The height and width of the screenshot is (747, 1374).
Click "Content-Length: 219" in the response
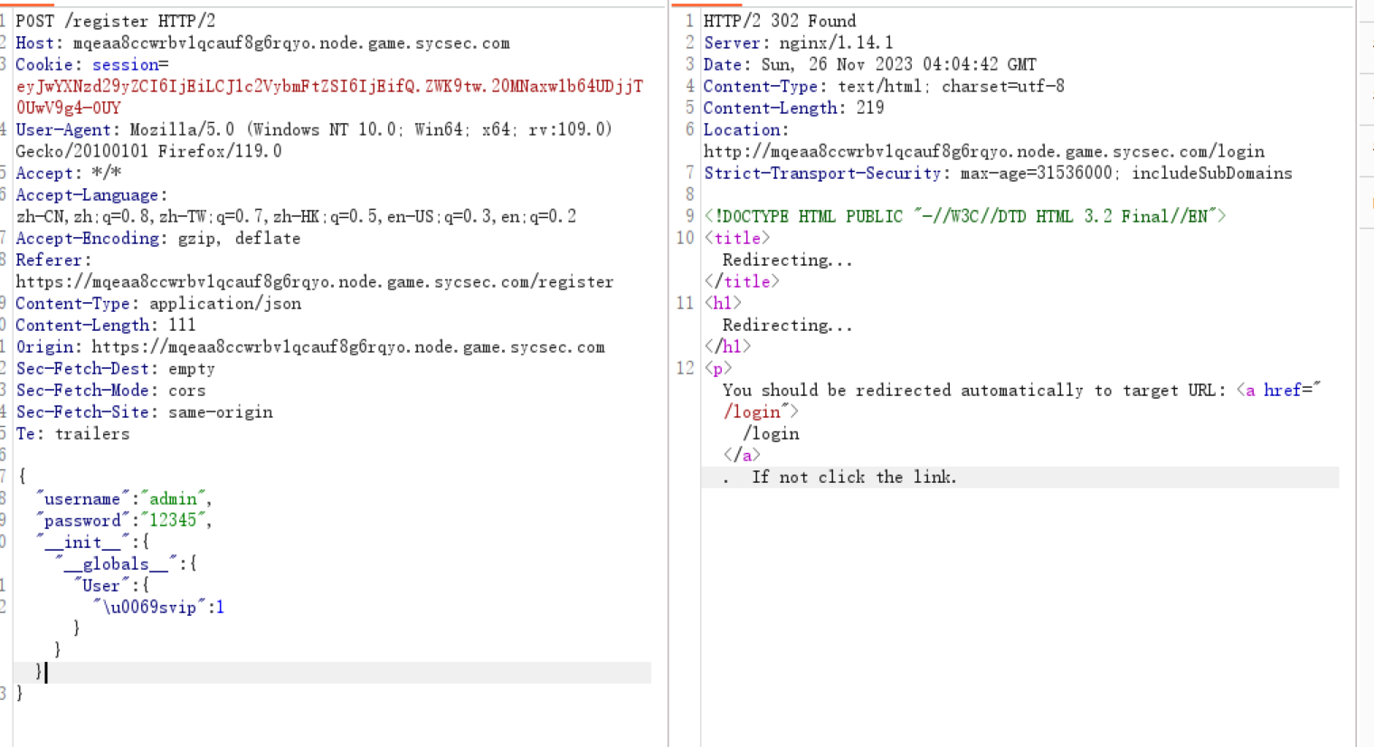pos(794,108)
